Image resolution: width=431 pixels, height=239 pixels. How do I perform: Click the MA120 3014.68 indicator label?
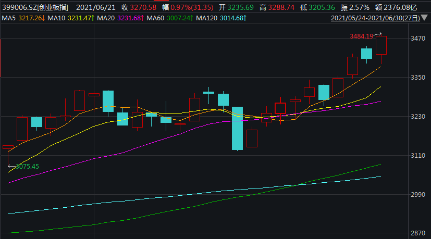(x=221, y=18)
